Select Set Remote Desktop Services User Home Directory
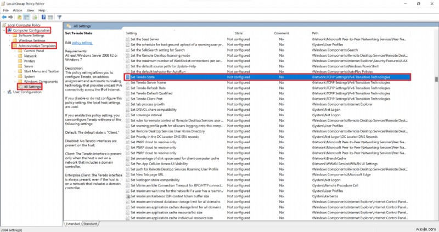The height and width of the screenshot is (232, 439). (267, 131)
